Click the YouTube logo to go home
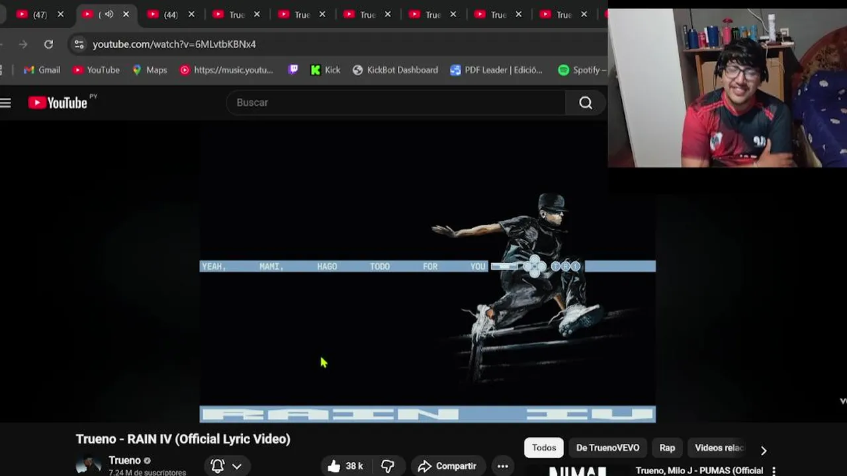This screenshot has width=847, height=476. click(x=58, y=102)
